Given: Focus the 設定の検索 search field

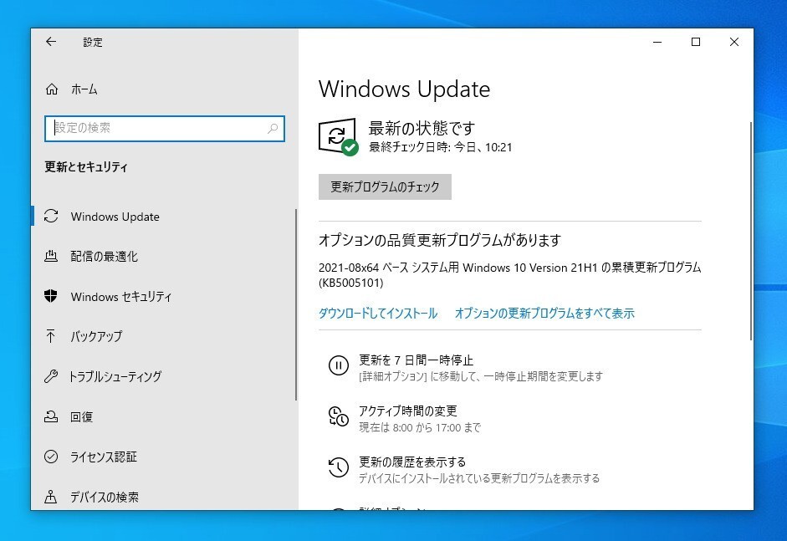Looking at the screenshot, I should 165,128.
